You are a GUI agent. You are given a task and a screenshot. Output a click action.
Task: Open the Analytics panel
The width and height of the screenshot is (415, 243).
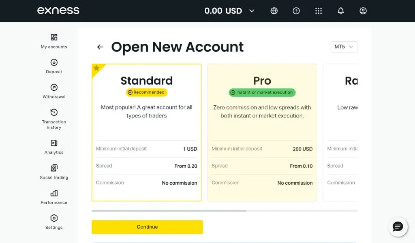coord(53,147)
